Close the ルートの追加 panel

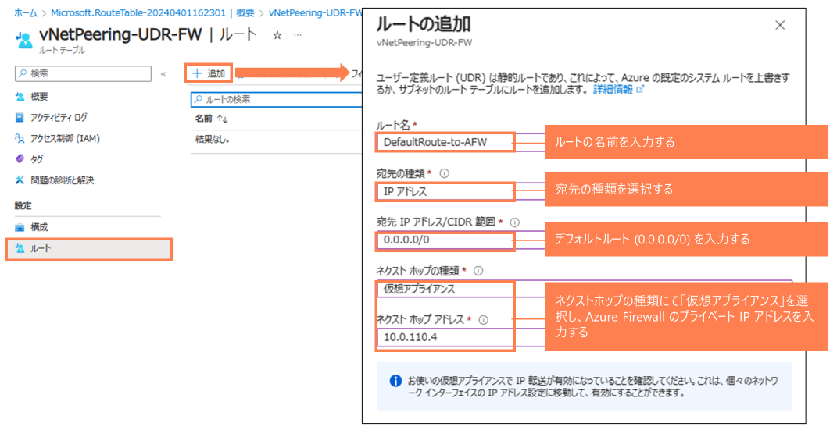coord(780,25)
